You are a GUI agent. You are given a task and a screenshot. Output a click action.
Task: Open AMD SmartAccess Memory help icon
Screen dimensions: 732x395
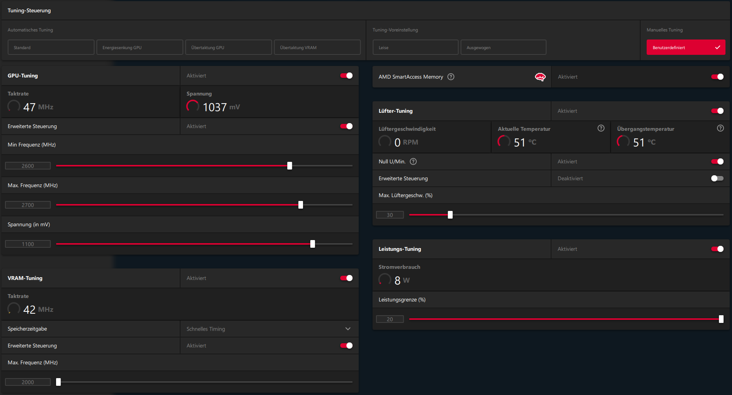451,77
